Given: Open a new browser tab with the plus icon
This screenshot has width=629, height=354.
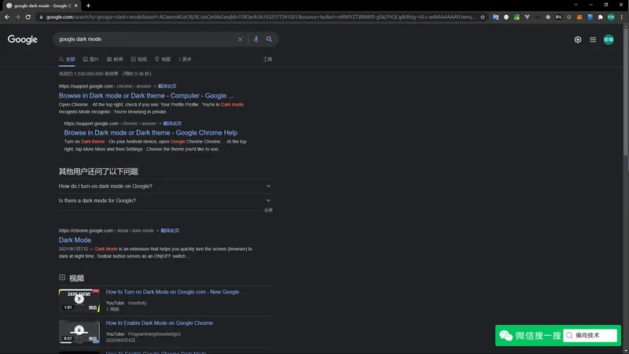Looking at the screenshot, I should tap(88, 6).
